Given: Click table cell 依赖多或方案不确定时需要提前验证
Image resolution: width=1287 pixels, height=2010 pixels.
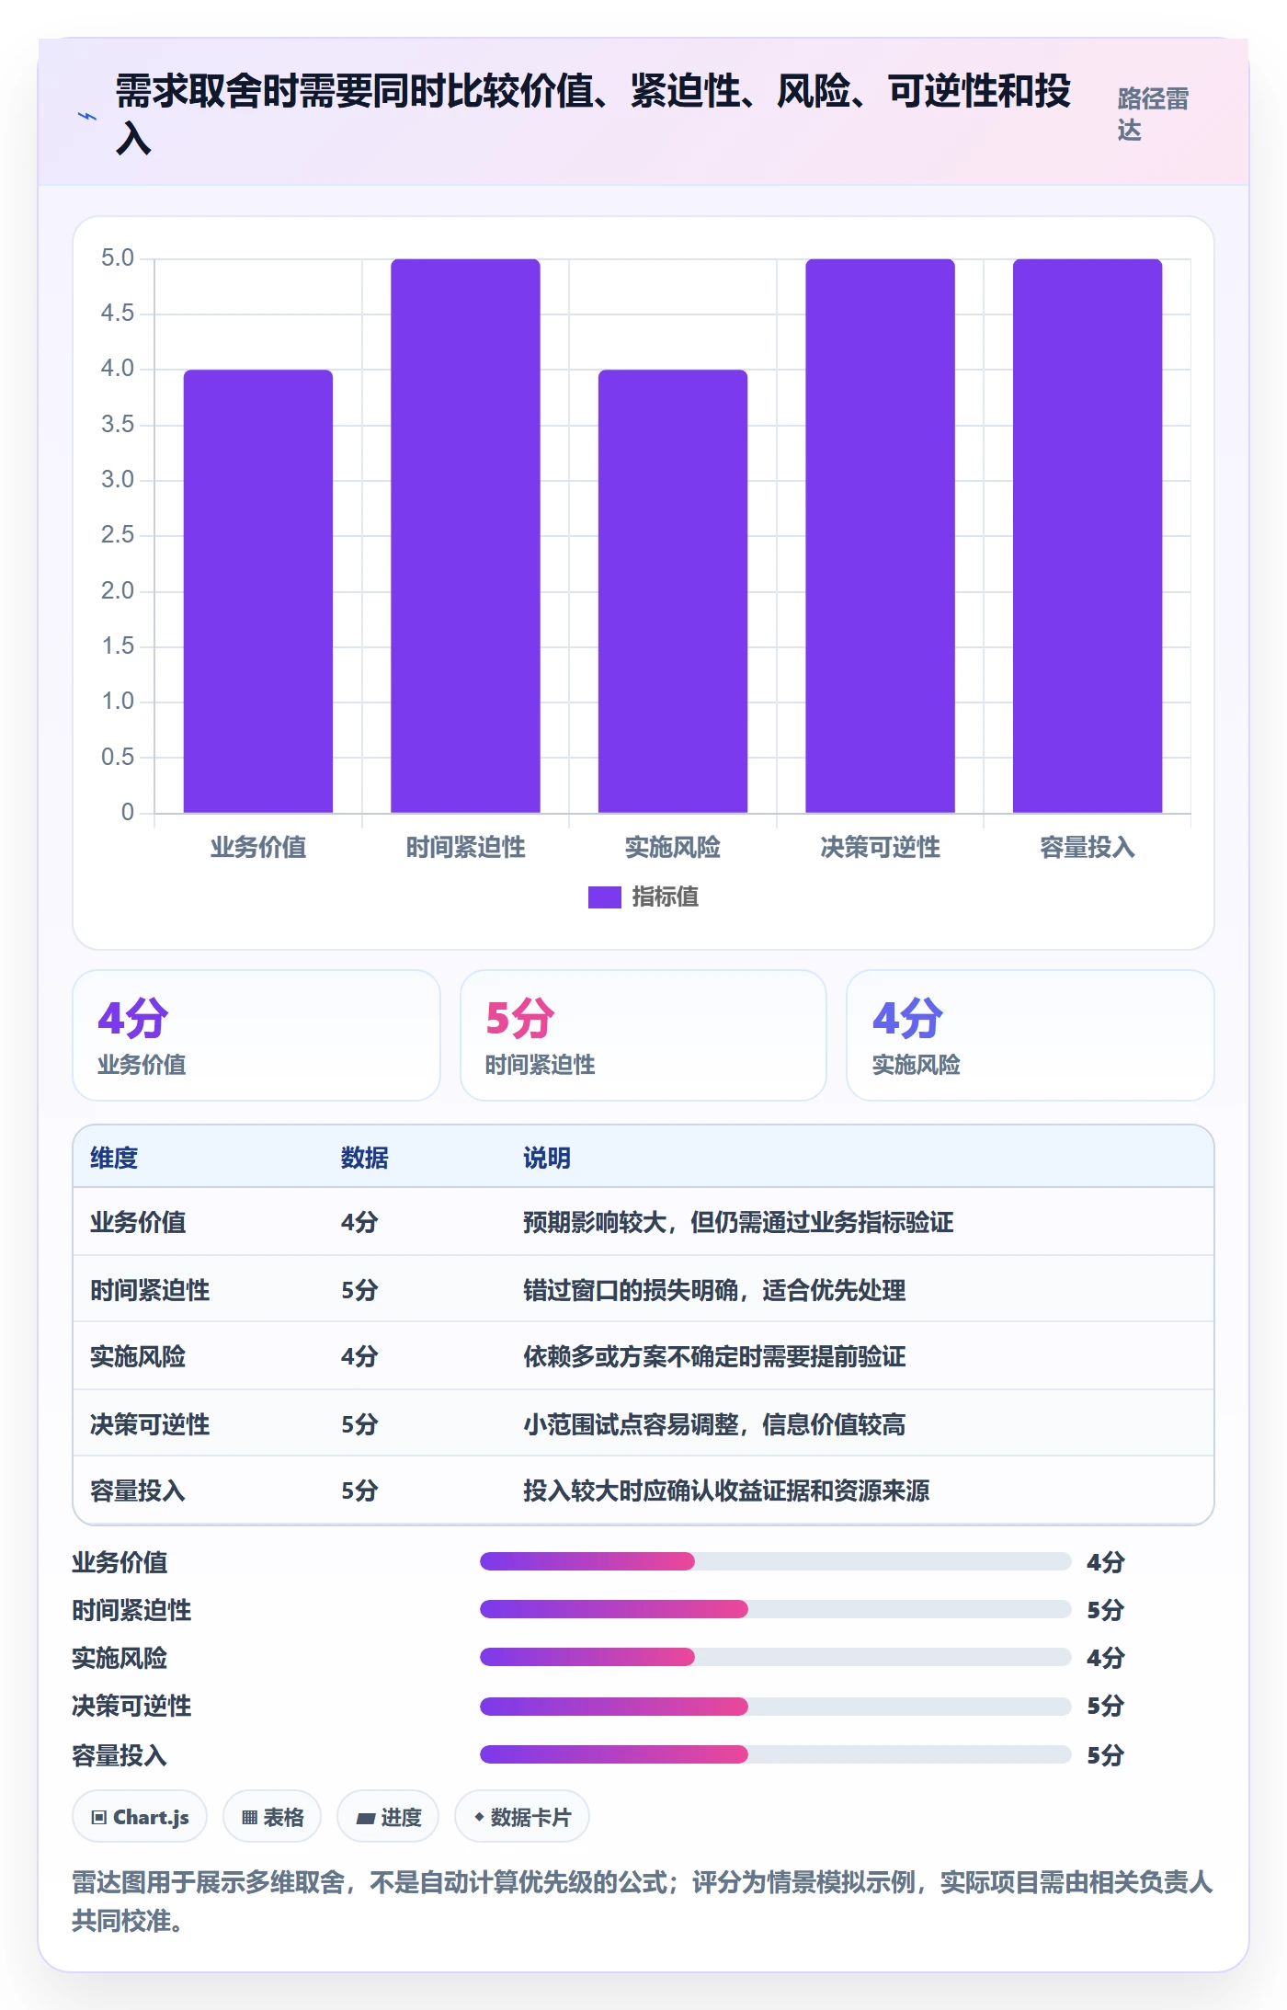Looking at the screenshot, I should click(x=714, y=1356).
